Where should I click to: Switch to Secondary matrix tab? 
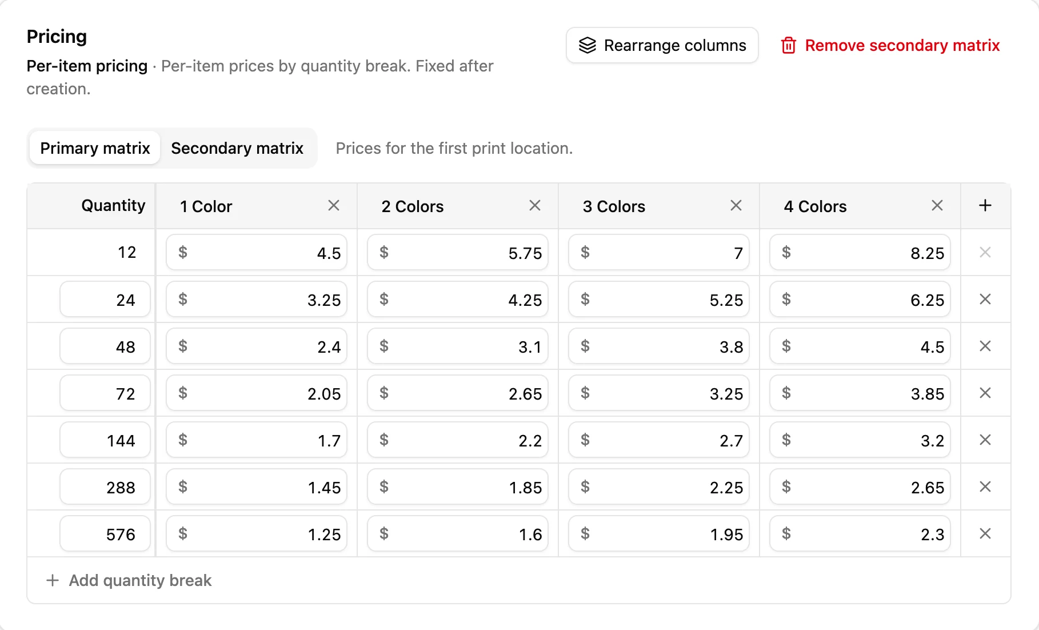(x=237, y=148)
